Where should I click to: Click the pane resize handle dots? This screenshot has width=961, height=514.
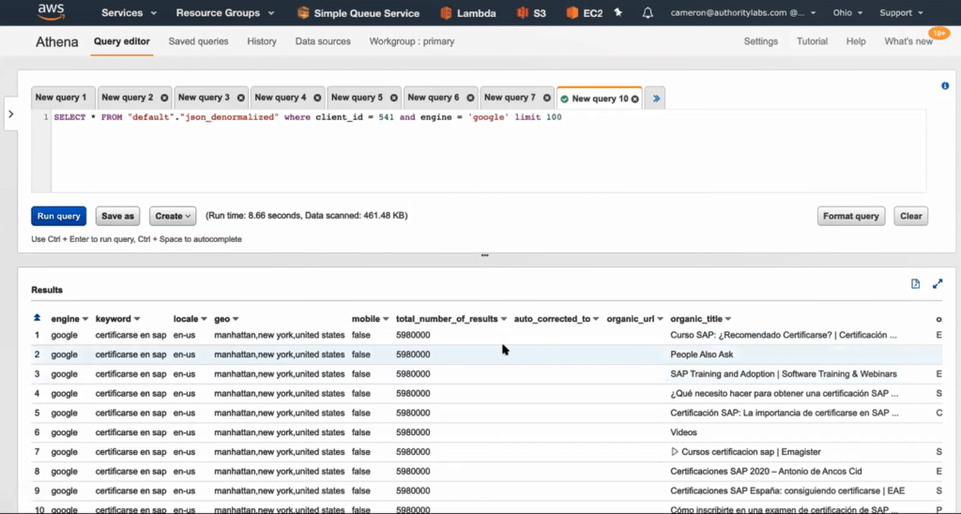click(x=485, y=255)
